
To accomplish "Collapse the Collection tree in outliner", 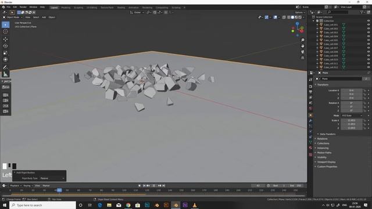I will coord(313,21).
